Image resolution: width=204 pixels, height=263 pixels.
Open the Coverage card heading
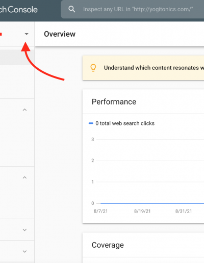[x=108, y=245]
